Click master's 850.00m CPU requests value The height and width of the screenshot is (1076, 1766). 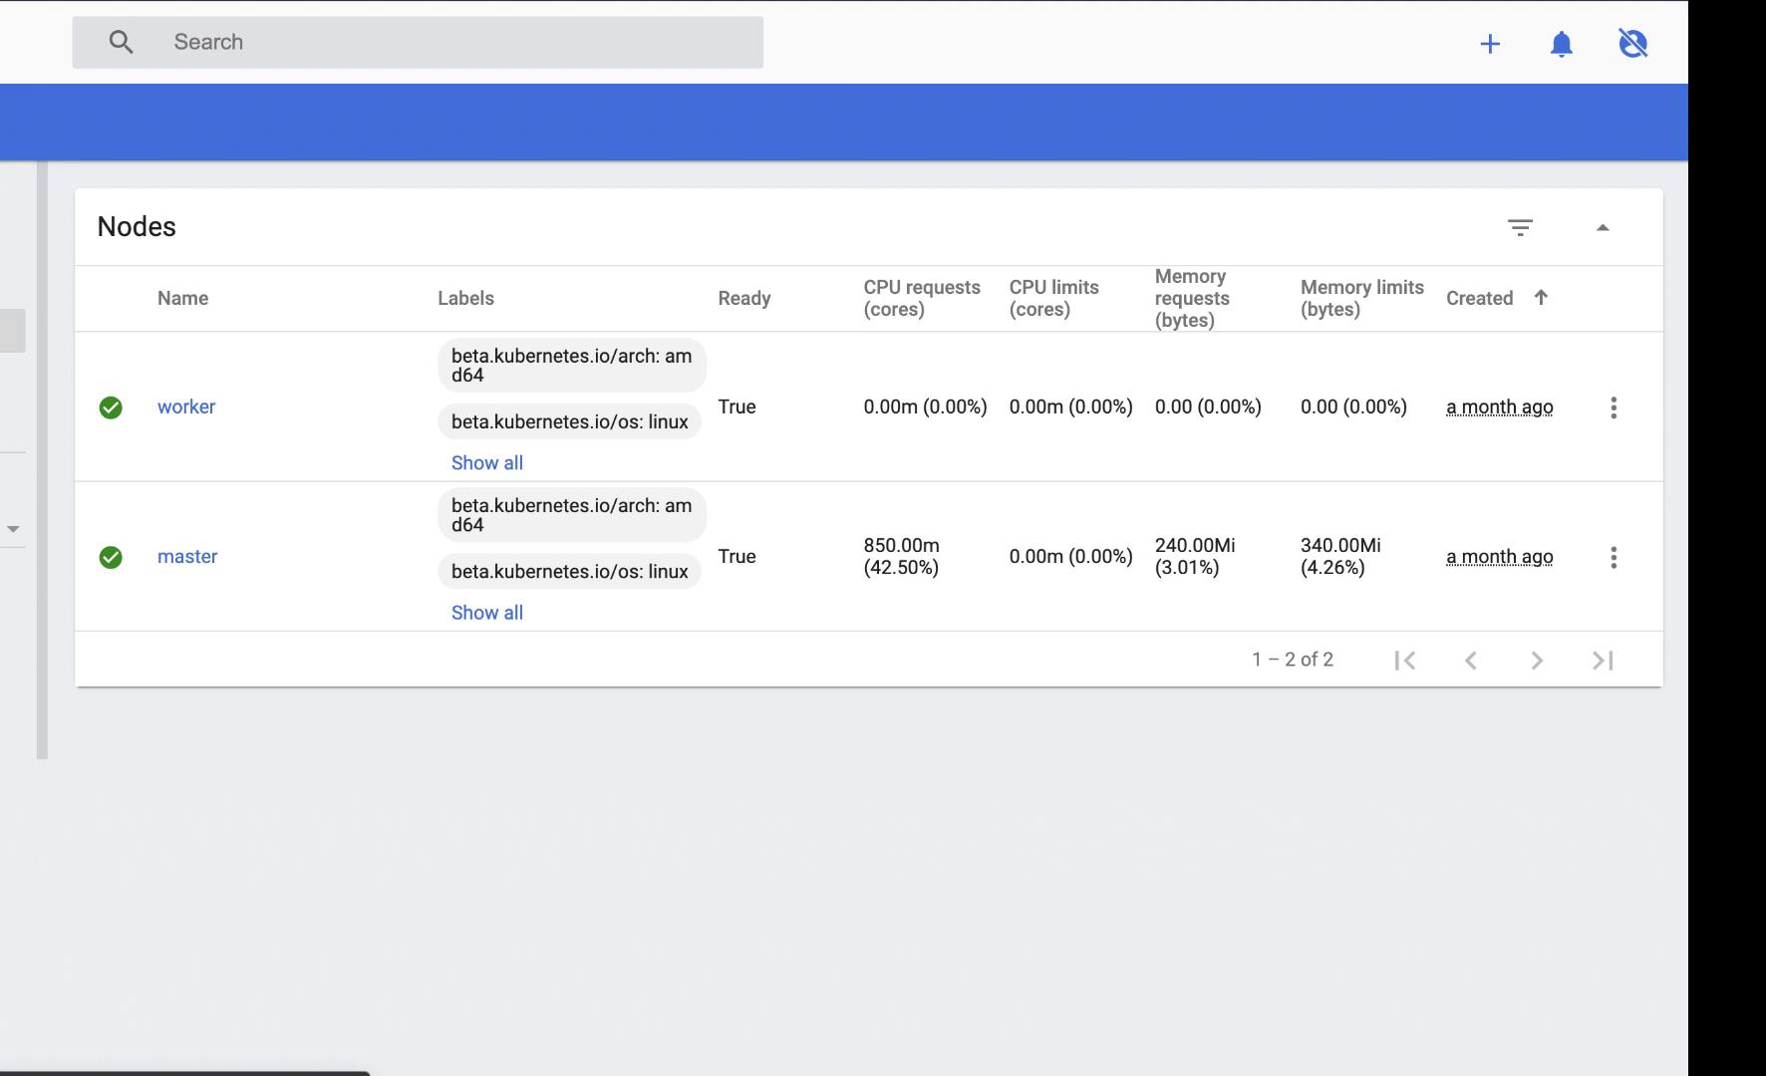coord(901,556)
